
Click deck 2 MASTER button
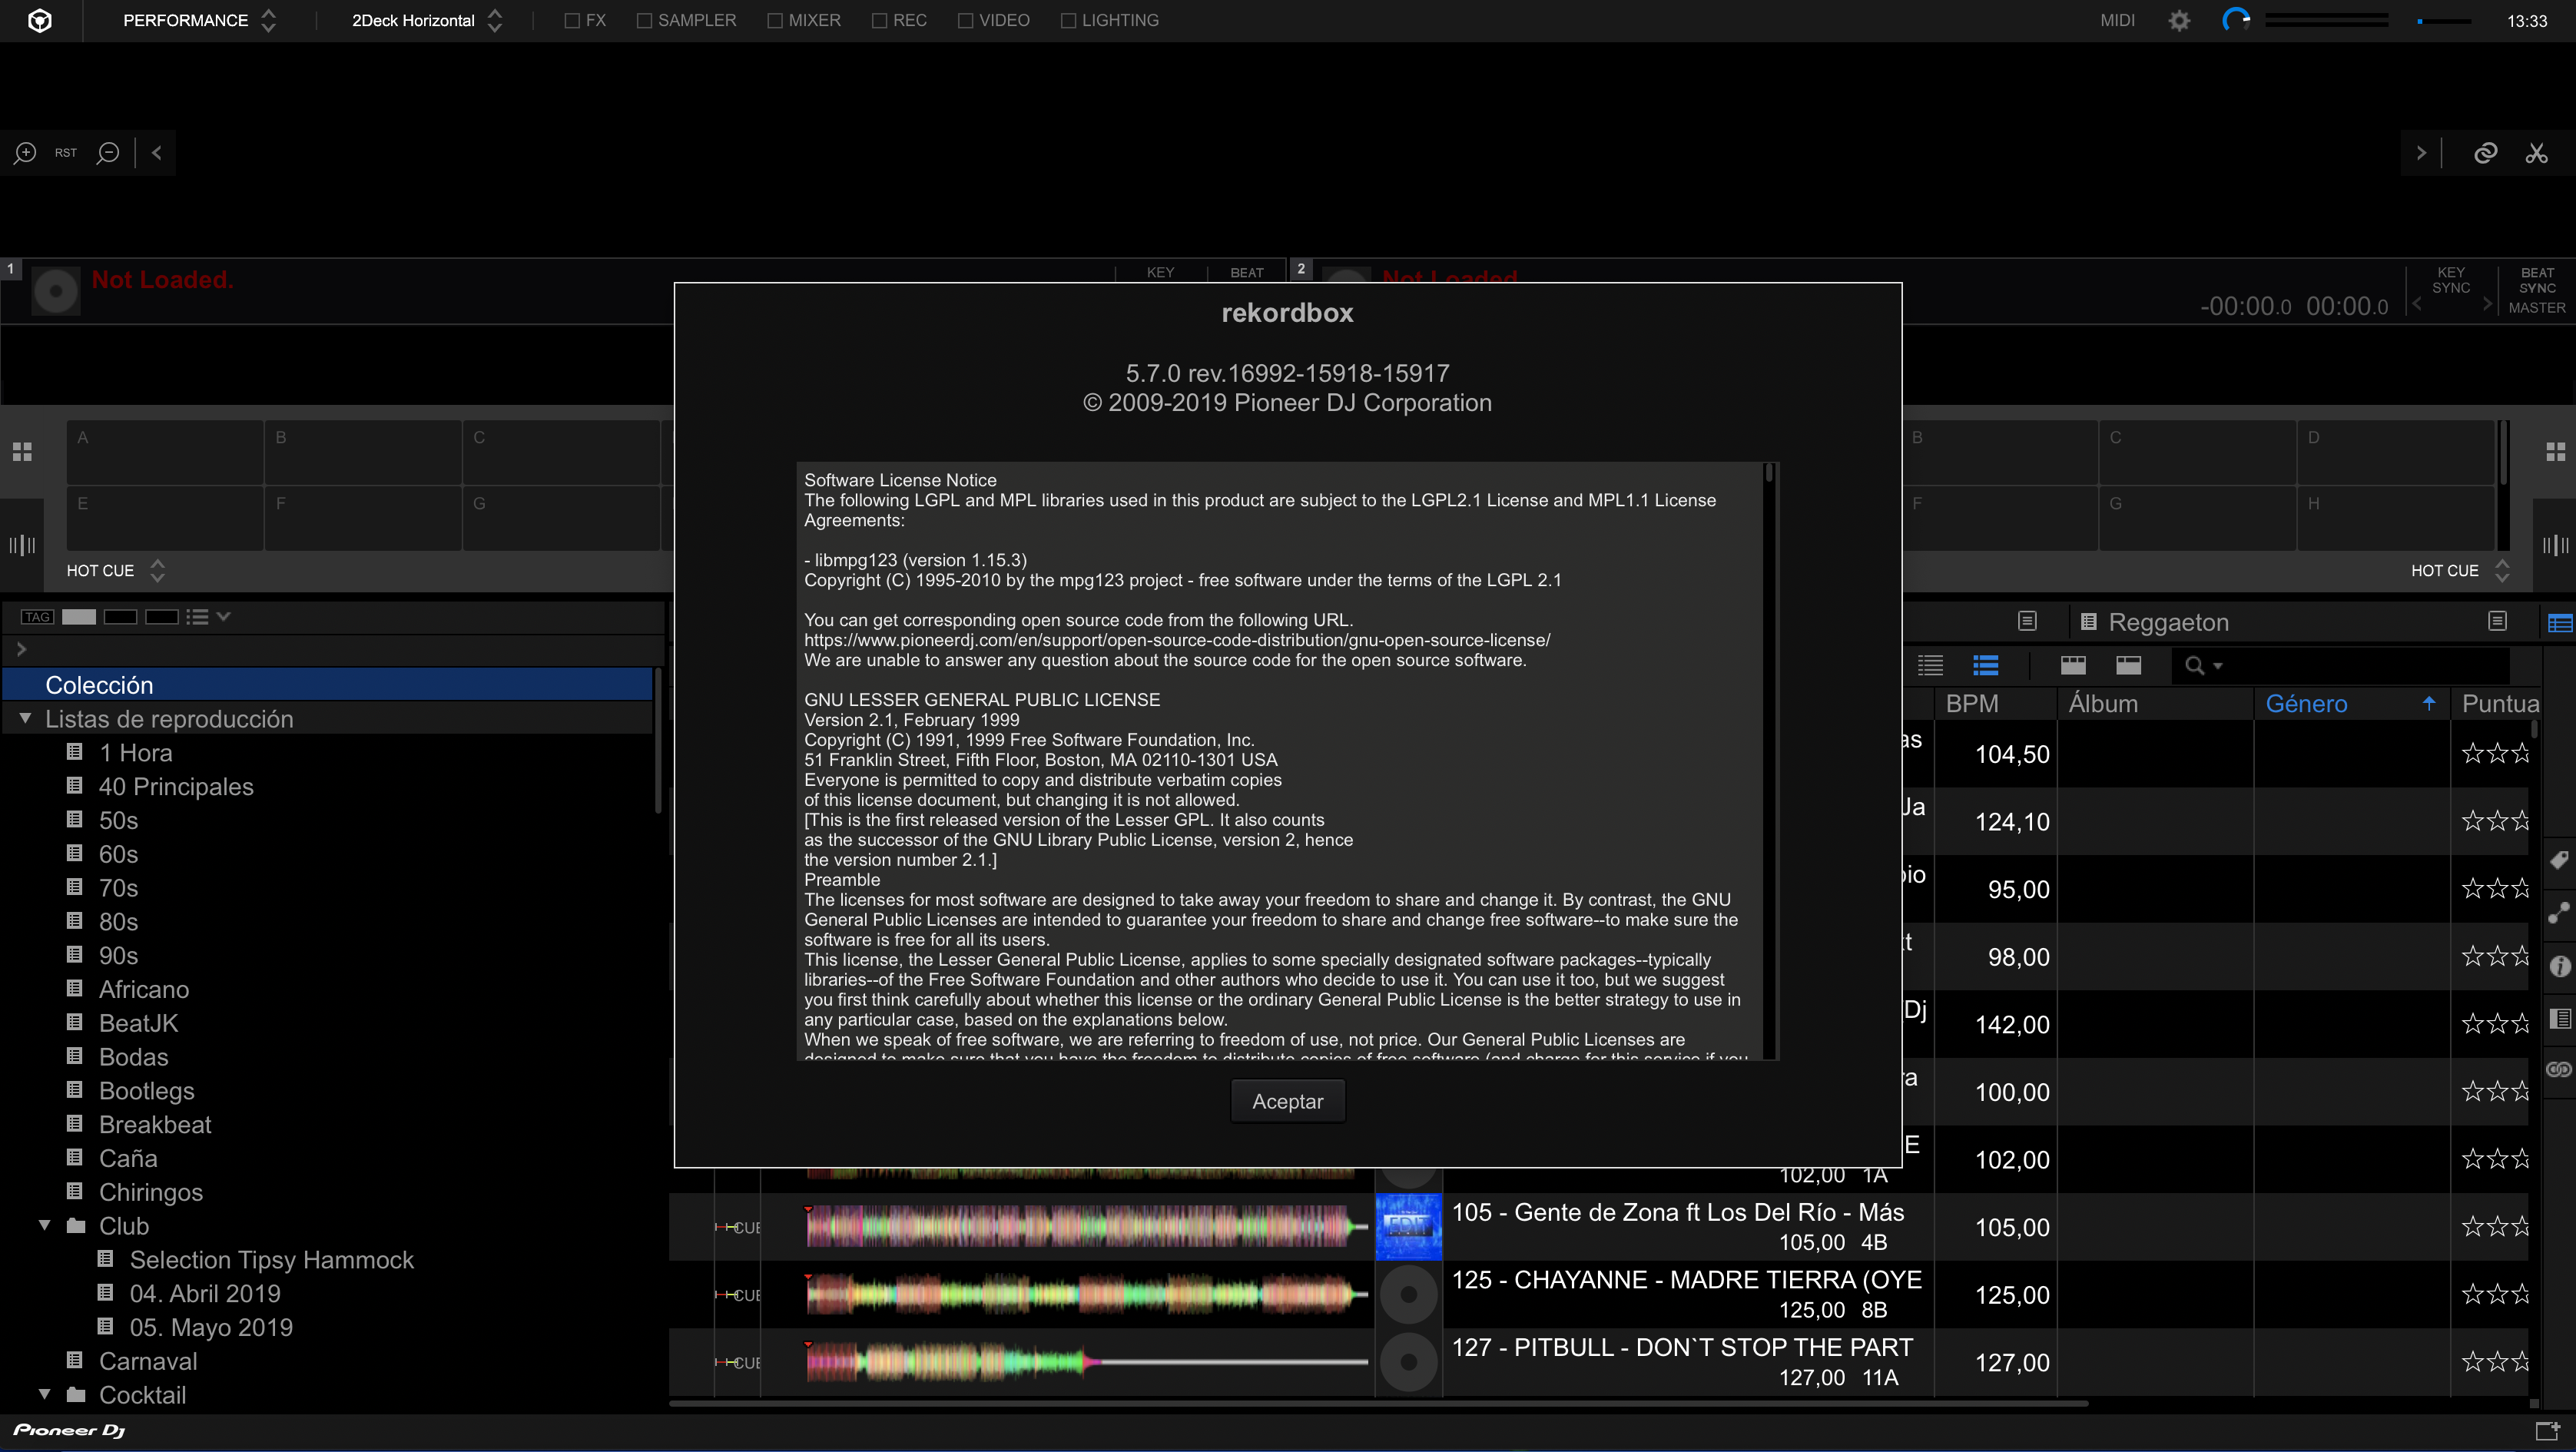pos(2537,308)
